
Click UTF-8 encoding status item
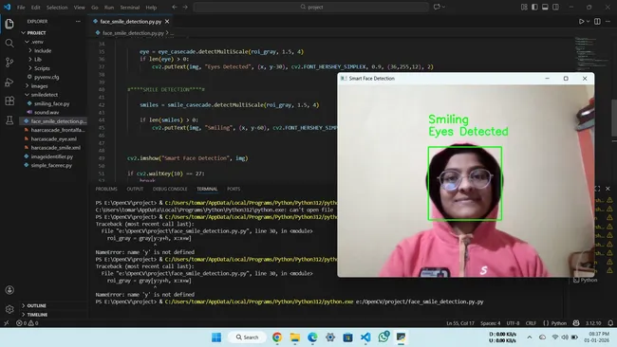pyautogui.click(x=513, y=323)
